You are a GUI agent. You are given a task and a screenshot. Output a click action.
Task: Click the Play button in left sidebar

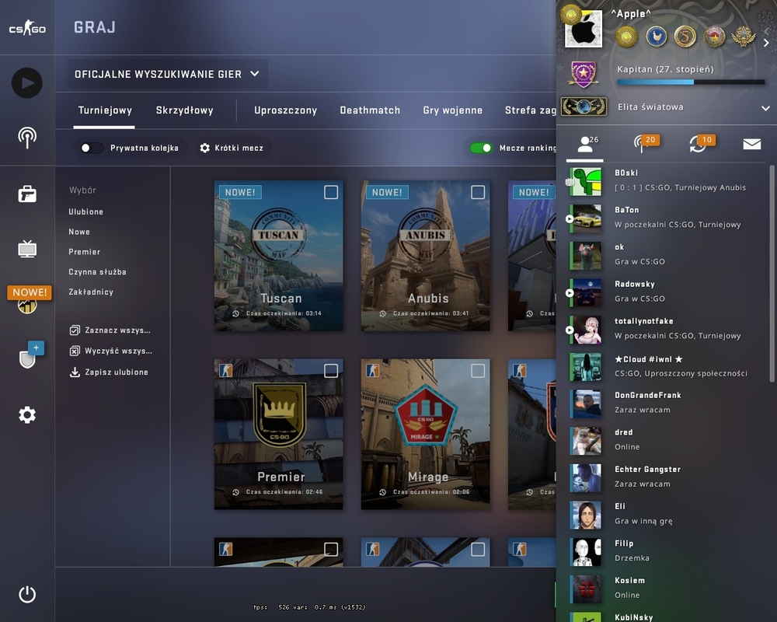tap(26, 83)
